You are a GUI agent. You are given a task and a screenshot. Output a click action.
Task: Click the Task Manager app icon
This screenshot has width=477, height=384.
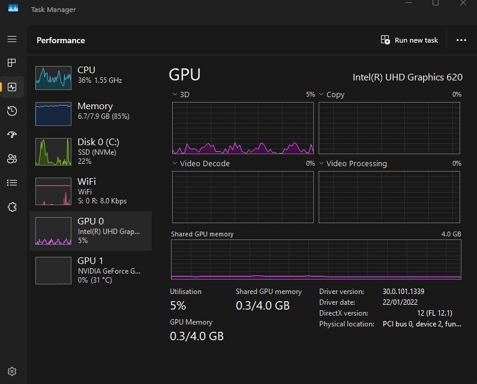tap(13, 8)
